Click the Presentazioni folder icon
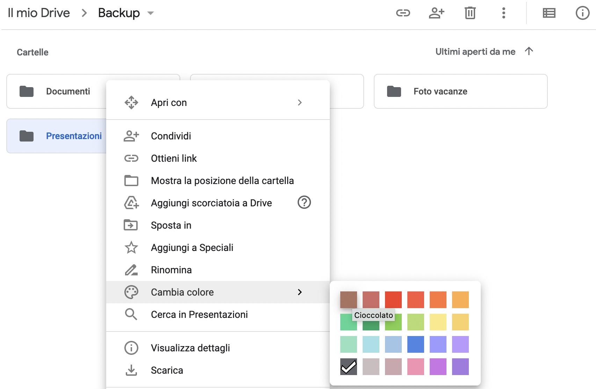596x389 pixels. tap(27, 136)
